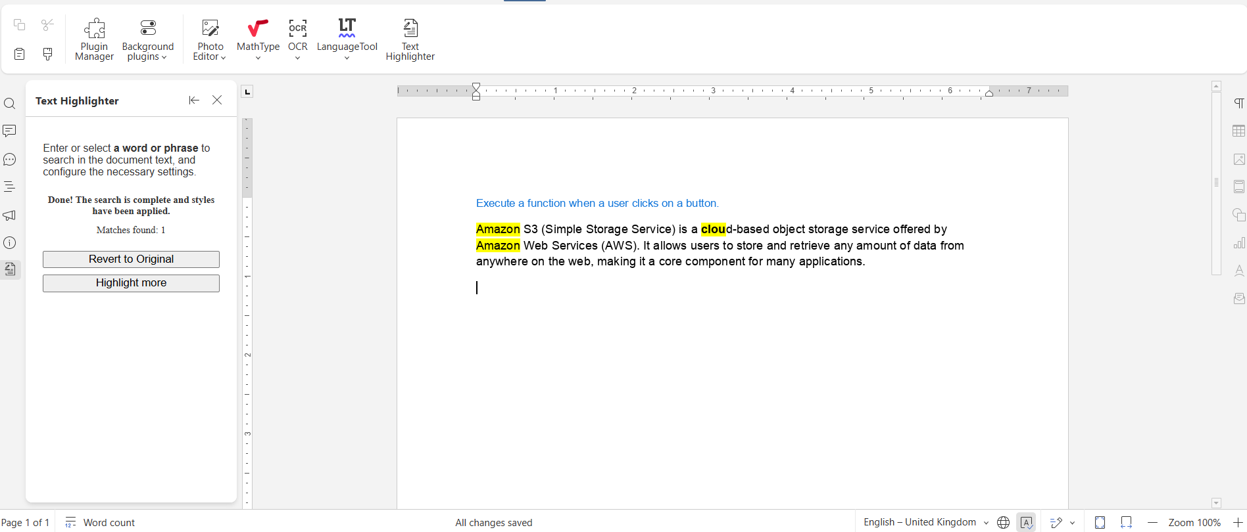
Task: Click the highlighted 'cloud' word
Action: (x=713, y=229)
